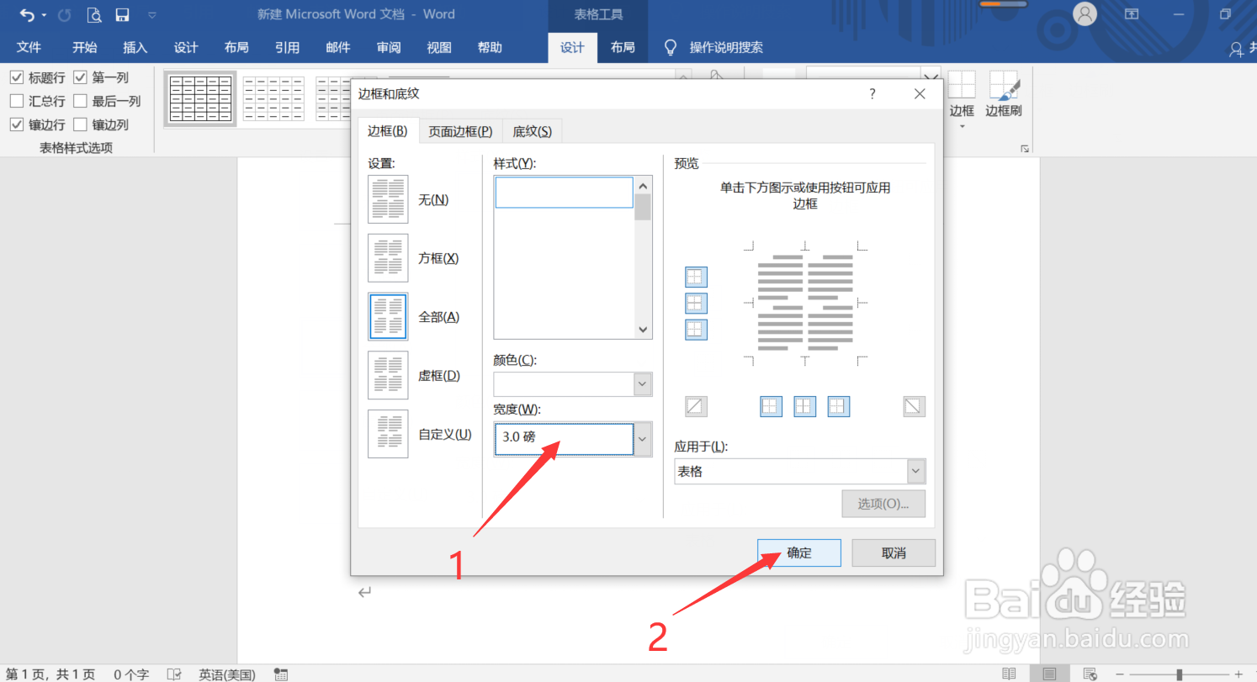Open the 宽度(W) dropdown

pos(642,439)
